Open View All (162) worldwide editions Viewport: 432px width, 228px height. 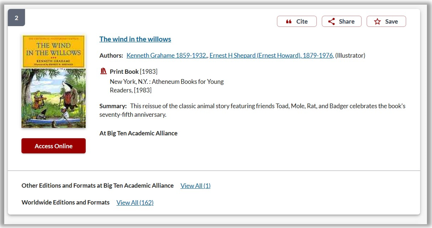135,202
